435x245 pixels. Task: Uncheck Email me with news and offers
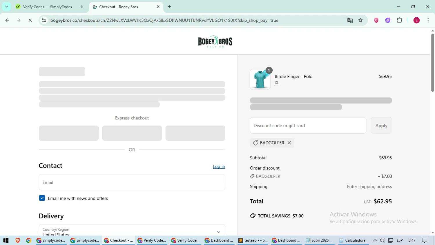click(x=42, y=198)
